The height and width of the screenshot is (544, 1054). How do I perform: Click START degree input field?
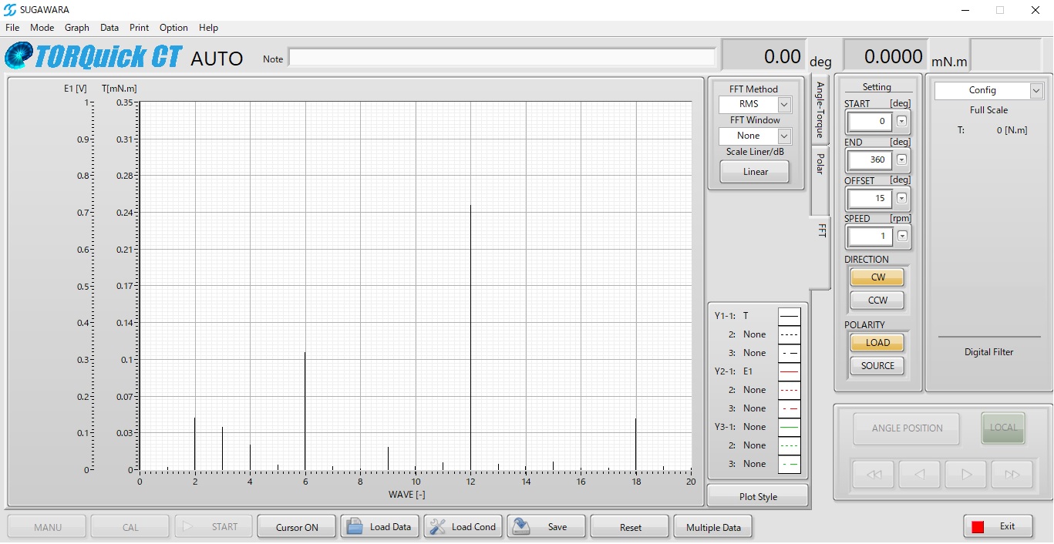click(870, 121)
